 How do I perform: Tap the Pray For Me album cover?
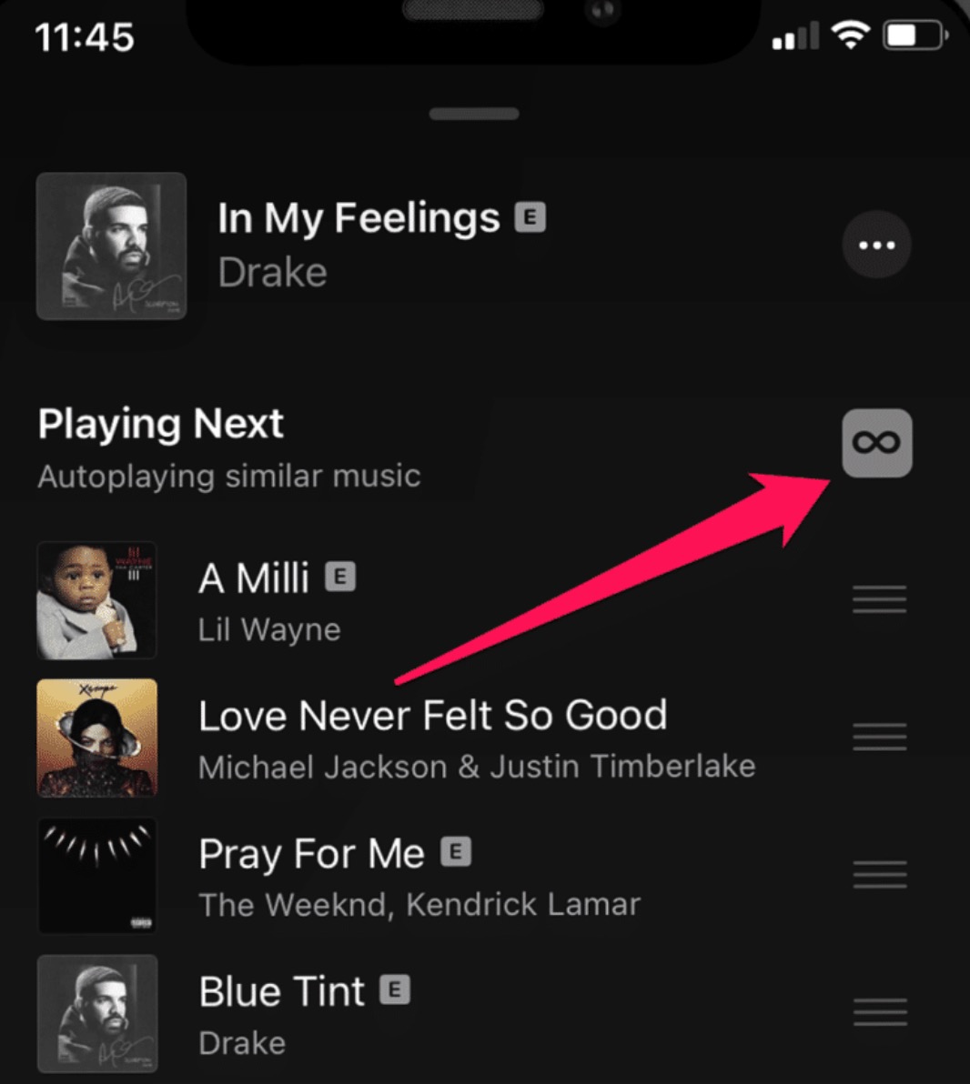96,876
